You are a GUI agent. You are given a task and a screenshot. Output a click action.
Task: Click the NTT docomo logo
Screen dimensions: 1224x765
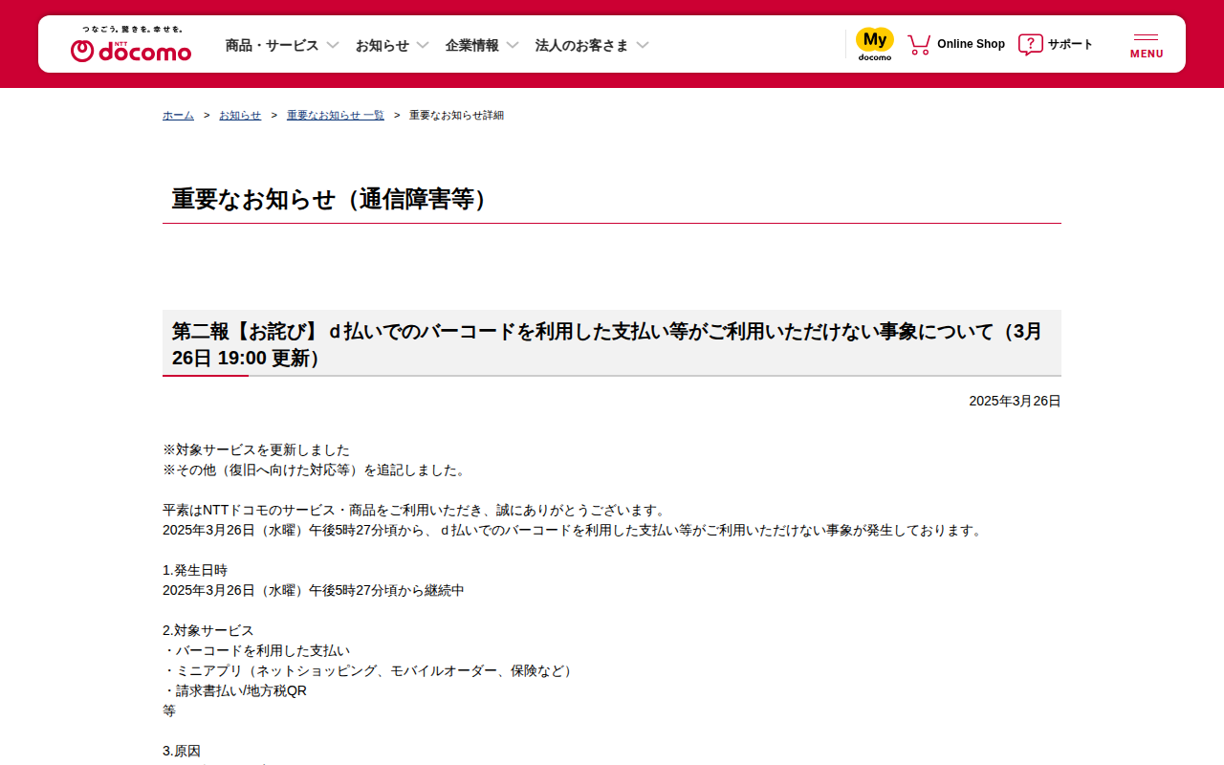[131, 45]
